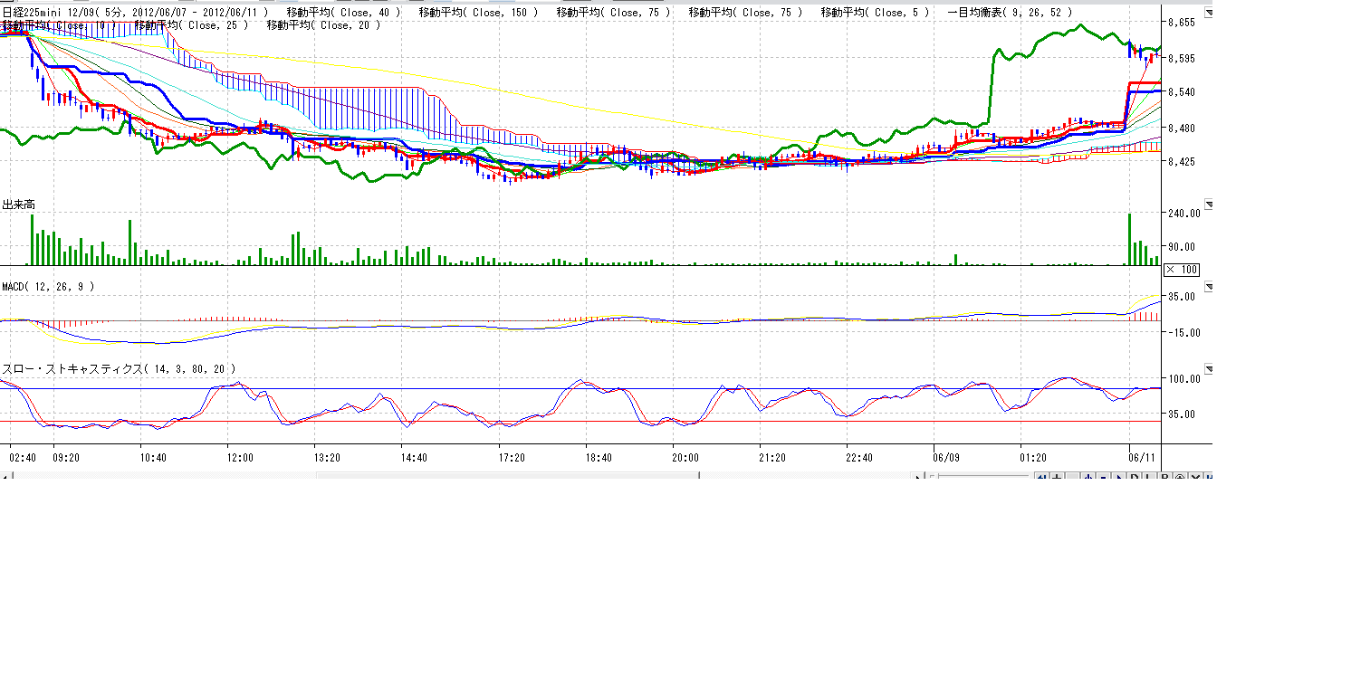Click the horizontal scrollbar left arrow

(5, 477)
